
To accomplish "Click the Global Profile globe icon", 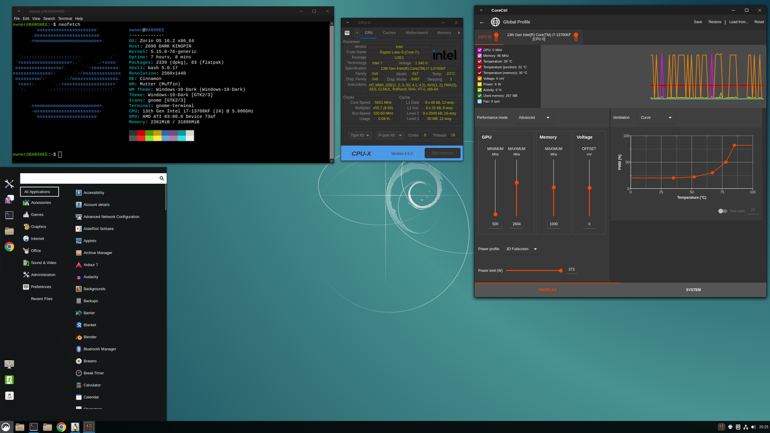I will click(495, 22).
